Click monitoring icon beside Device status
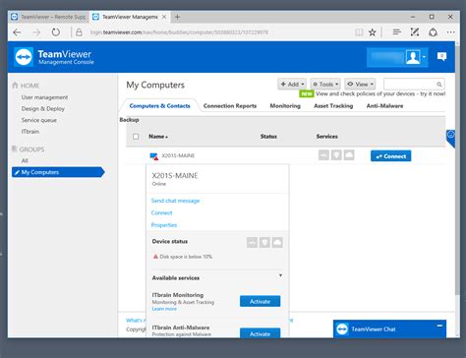466x358 pixels. (252, 243)
